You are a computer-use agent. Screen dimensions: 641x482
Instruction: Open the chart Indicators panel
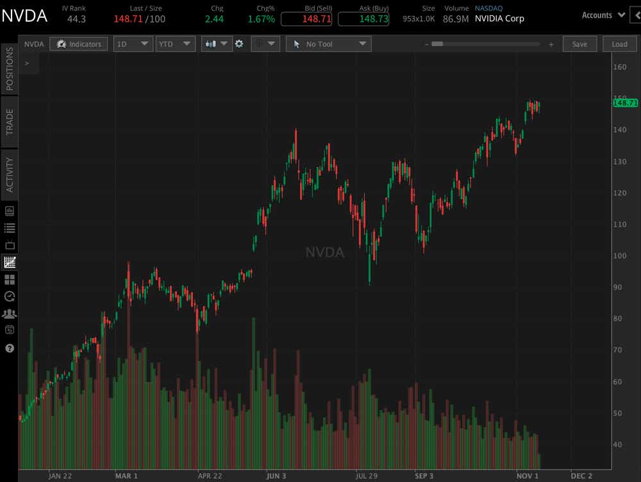pyautogui.click(x=78, y=44)
